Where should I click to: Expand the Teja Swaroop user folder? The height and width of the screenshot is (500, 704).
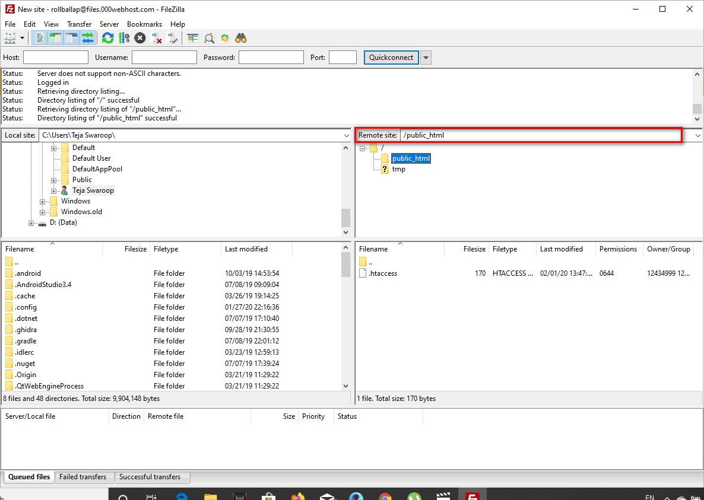(53, 191)
